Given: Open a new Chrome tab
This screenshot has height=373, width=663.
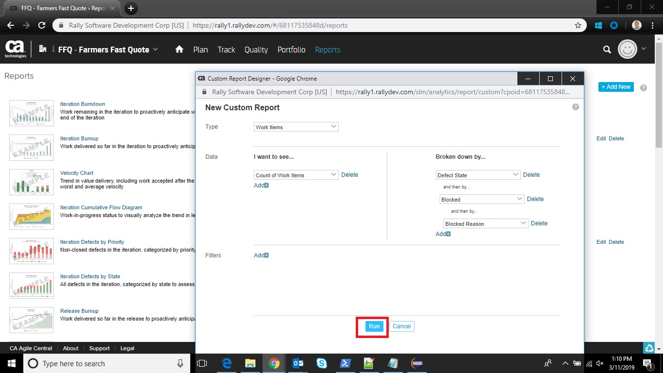Looking at the screenshot, I should [131, 8].
